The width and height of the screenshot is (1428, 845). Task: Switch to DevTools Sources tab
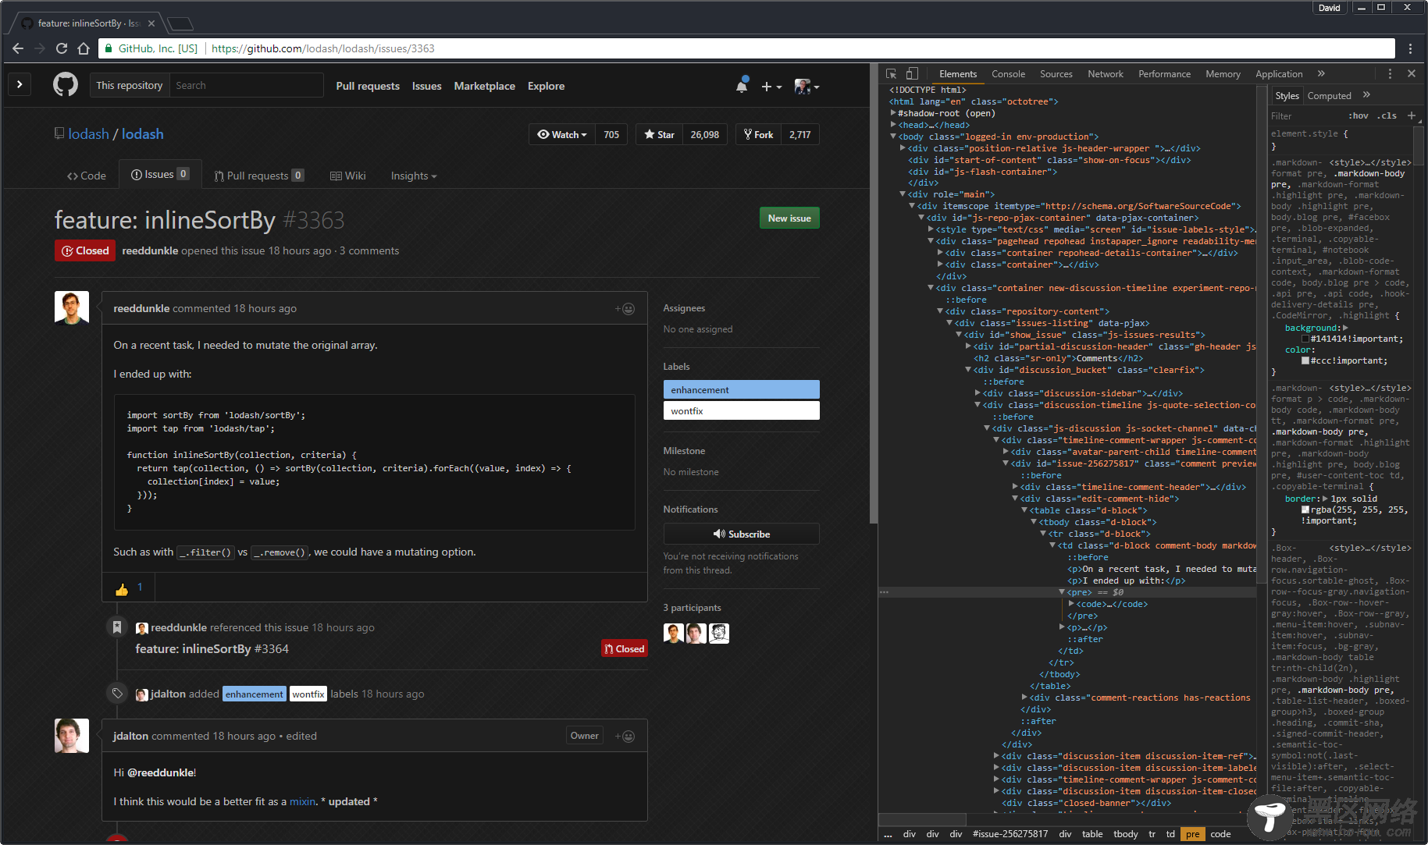[x=1056, y=74]
